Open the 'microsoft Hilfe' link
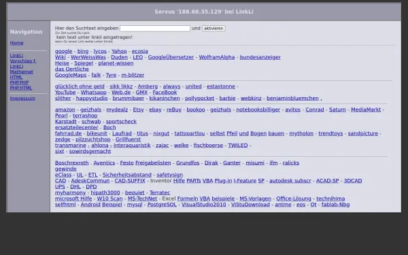This screenshot has width=408, height=255. (73, 199)
